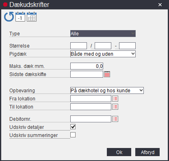Click the calendar grid toolbar icon
169x161 pixels.
32,17
